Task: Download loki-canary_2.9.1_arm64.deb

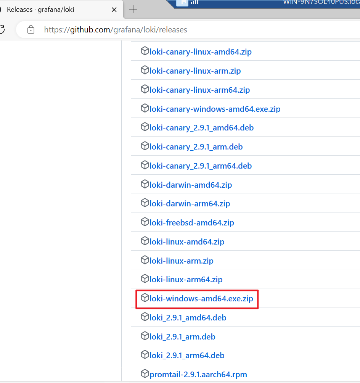Action: pyautogui.click(x=201, y=166)
